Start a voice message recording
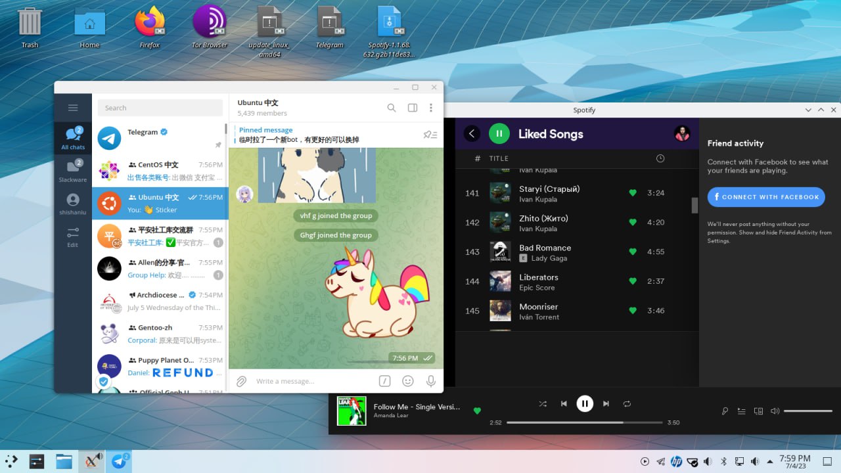The width and height of the screenshot is (841, 473). point(431,381)
